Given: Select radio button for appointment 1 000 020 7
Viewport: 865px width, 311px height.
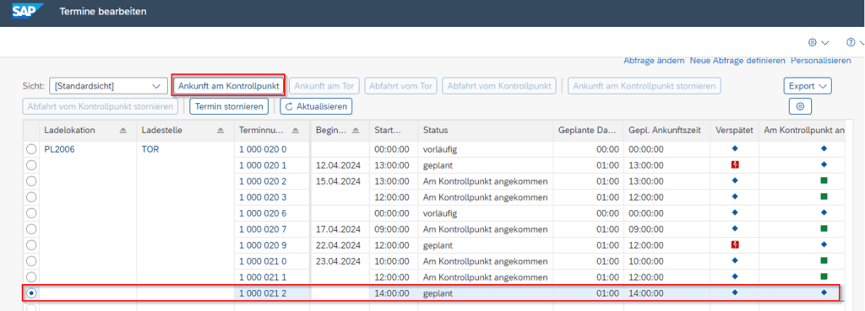Looking at the screenshot, I should point(31,229).
